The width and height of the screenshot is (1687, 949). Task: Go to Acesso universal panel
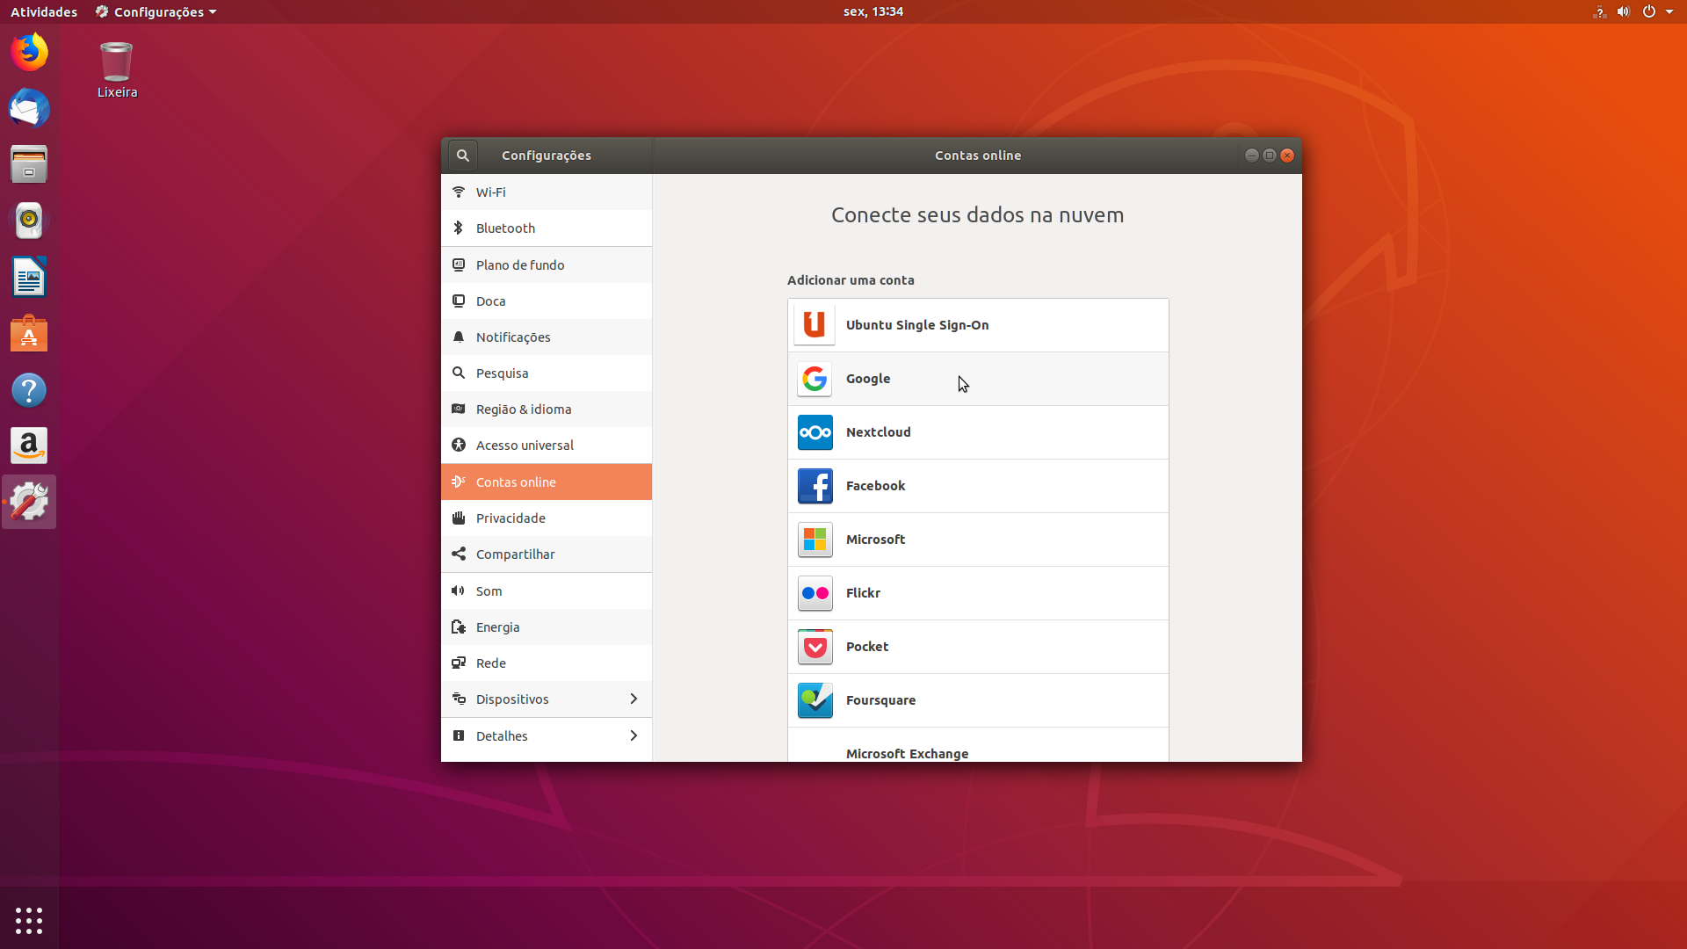click(x=547, y=446)
